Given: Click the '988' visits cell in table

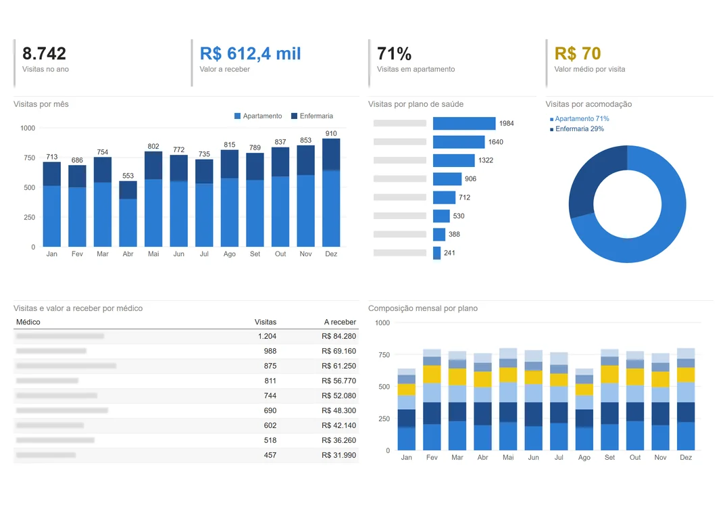Looking at the screenshot, I should tap(270, 351).
